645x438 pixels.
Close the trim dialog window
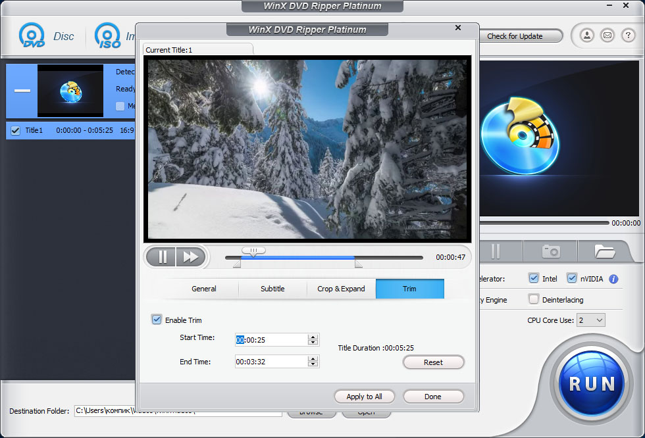click(458, 28)
